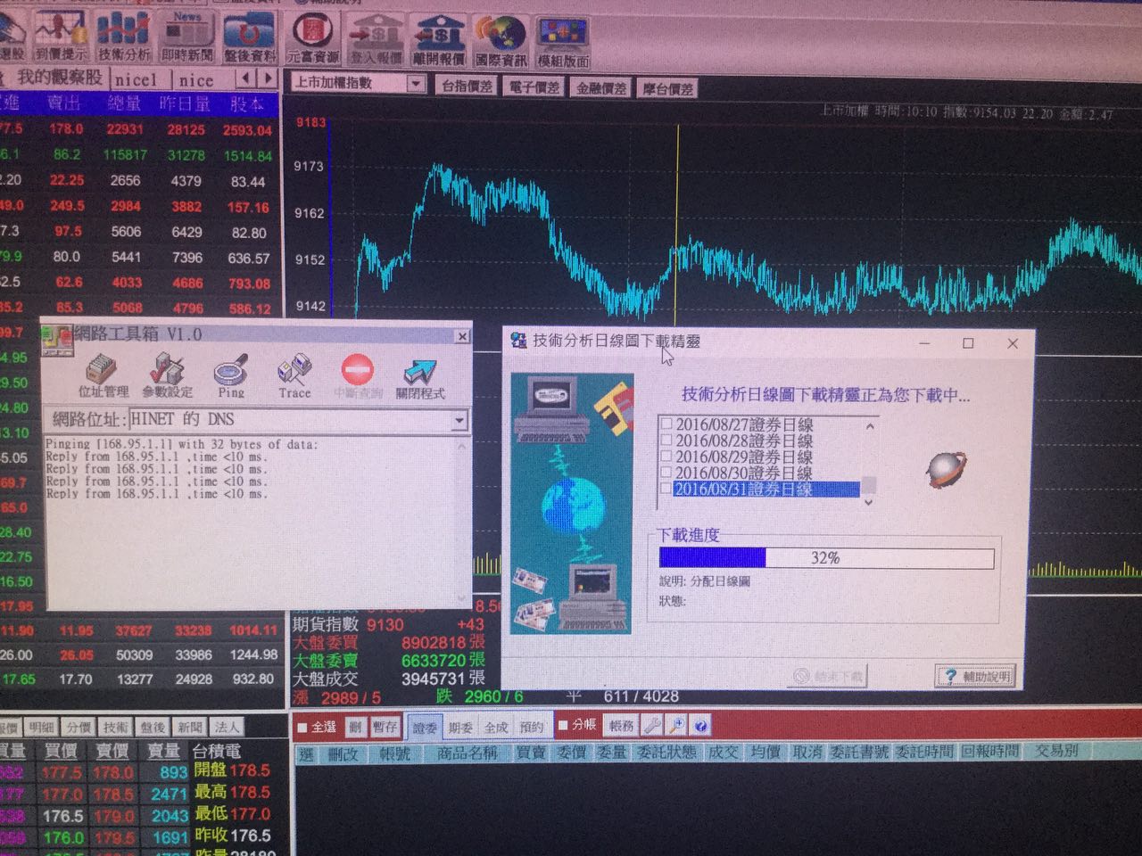1142x856 pixels.
Task: Switch to the 我的觀察股 tab
Action: pyautogui.click(x=60, y=78)
